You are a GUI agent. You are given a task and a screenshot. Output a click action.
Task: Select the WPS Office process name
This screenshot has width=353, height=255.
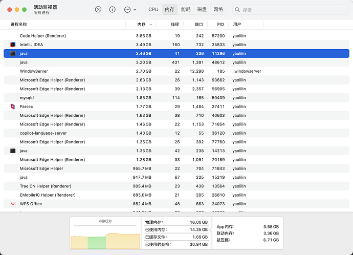pyautogui.click(x=31, y=204)
